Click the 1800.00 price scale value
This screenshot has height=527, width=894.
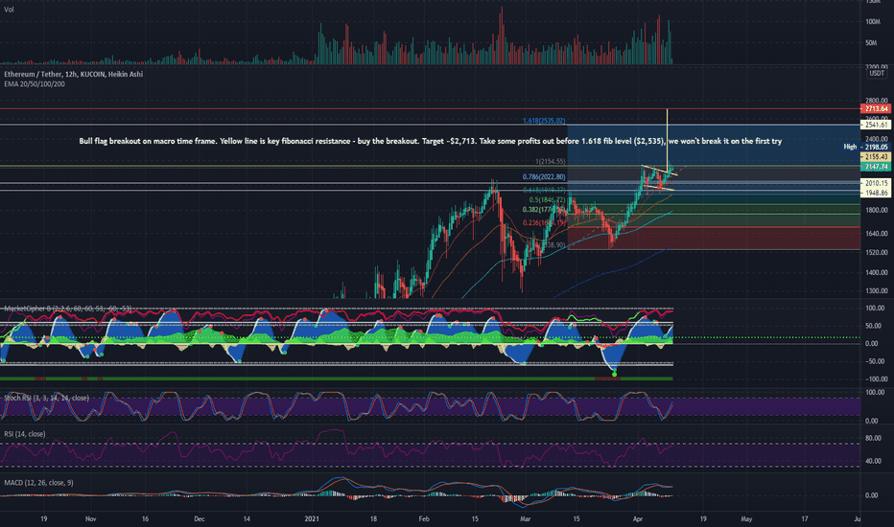tap(877, 210)
